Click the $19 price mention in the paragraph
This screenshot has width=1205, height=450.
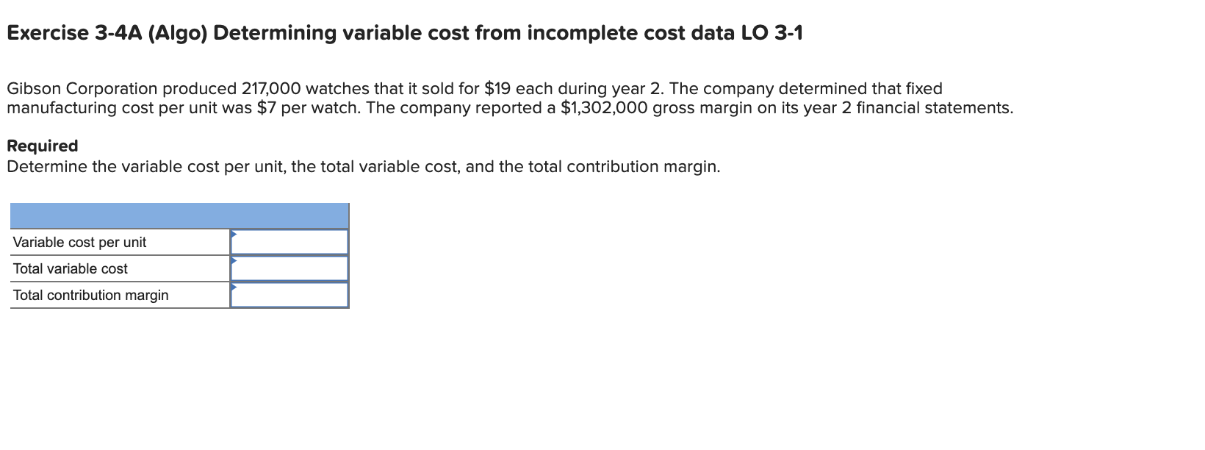point(500,88)
